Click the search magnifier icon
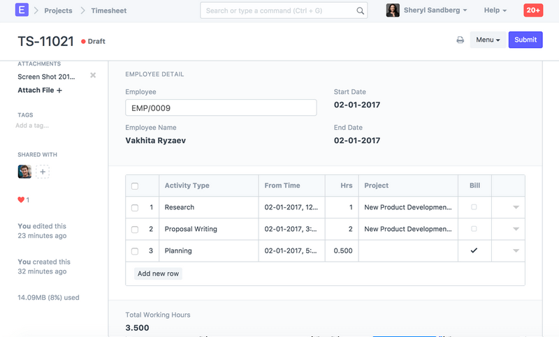Screen dimensions: 559x337 pyautogui.click(x=361, y=11)
